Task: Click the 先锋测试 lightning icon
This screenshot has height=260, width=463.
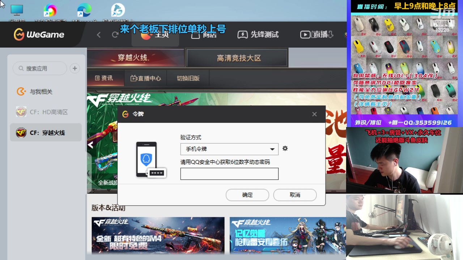Action: click(x=242, y=35)
